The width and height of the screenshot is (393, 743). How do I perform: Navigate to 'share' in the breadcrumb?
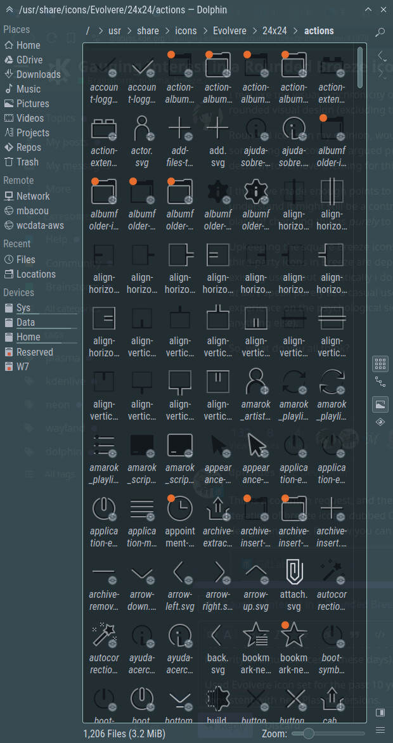point(148,31)
